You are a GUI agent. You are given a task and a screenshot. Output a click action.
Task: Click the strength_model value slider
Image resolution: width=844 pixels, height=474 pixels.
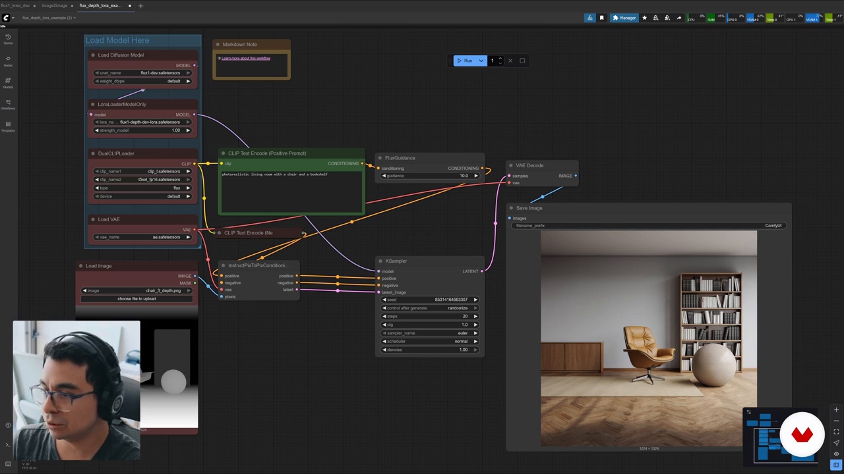pos(142,130)
